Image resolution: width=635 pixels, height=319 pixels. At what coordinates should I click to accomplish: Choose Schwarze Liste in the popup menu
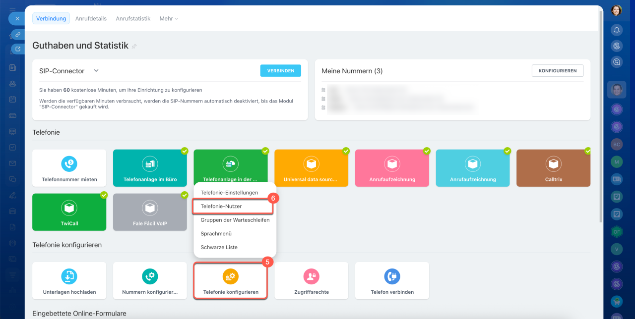tap(219, 247)
